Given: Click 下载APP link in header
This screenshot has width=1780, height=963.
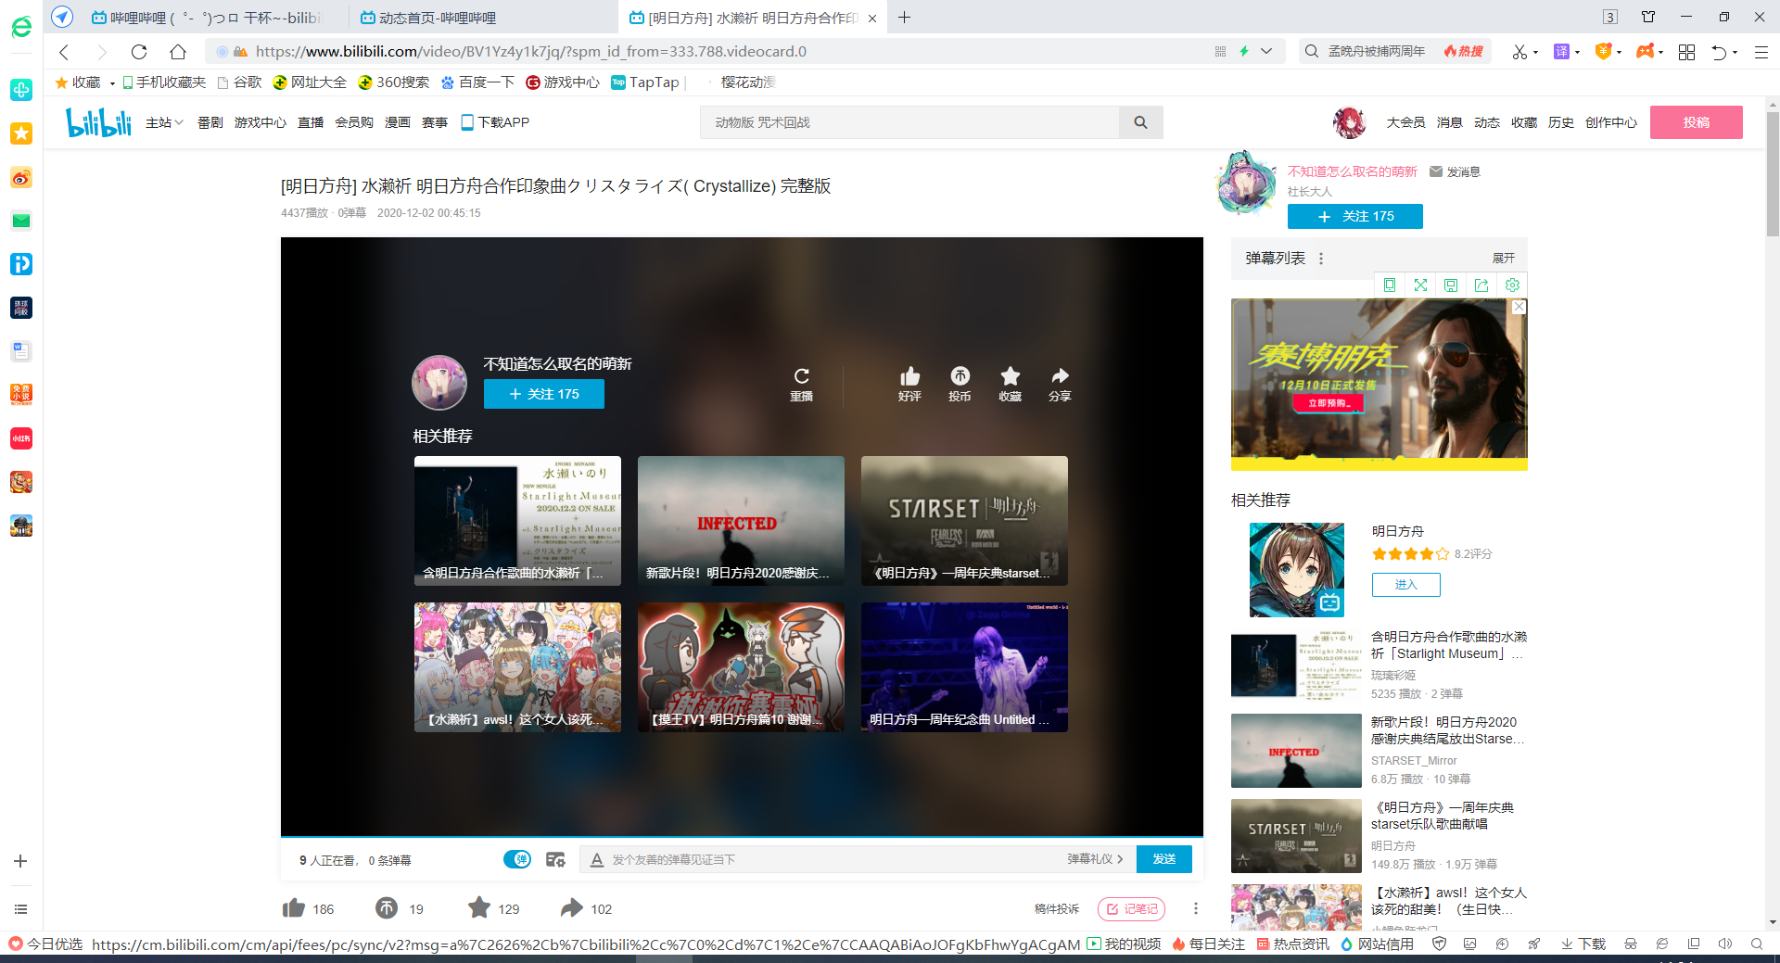Looking at the screenshot, I should (495, 122).
